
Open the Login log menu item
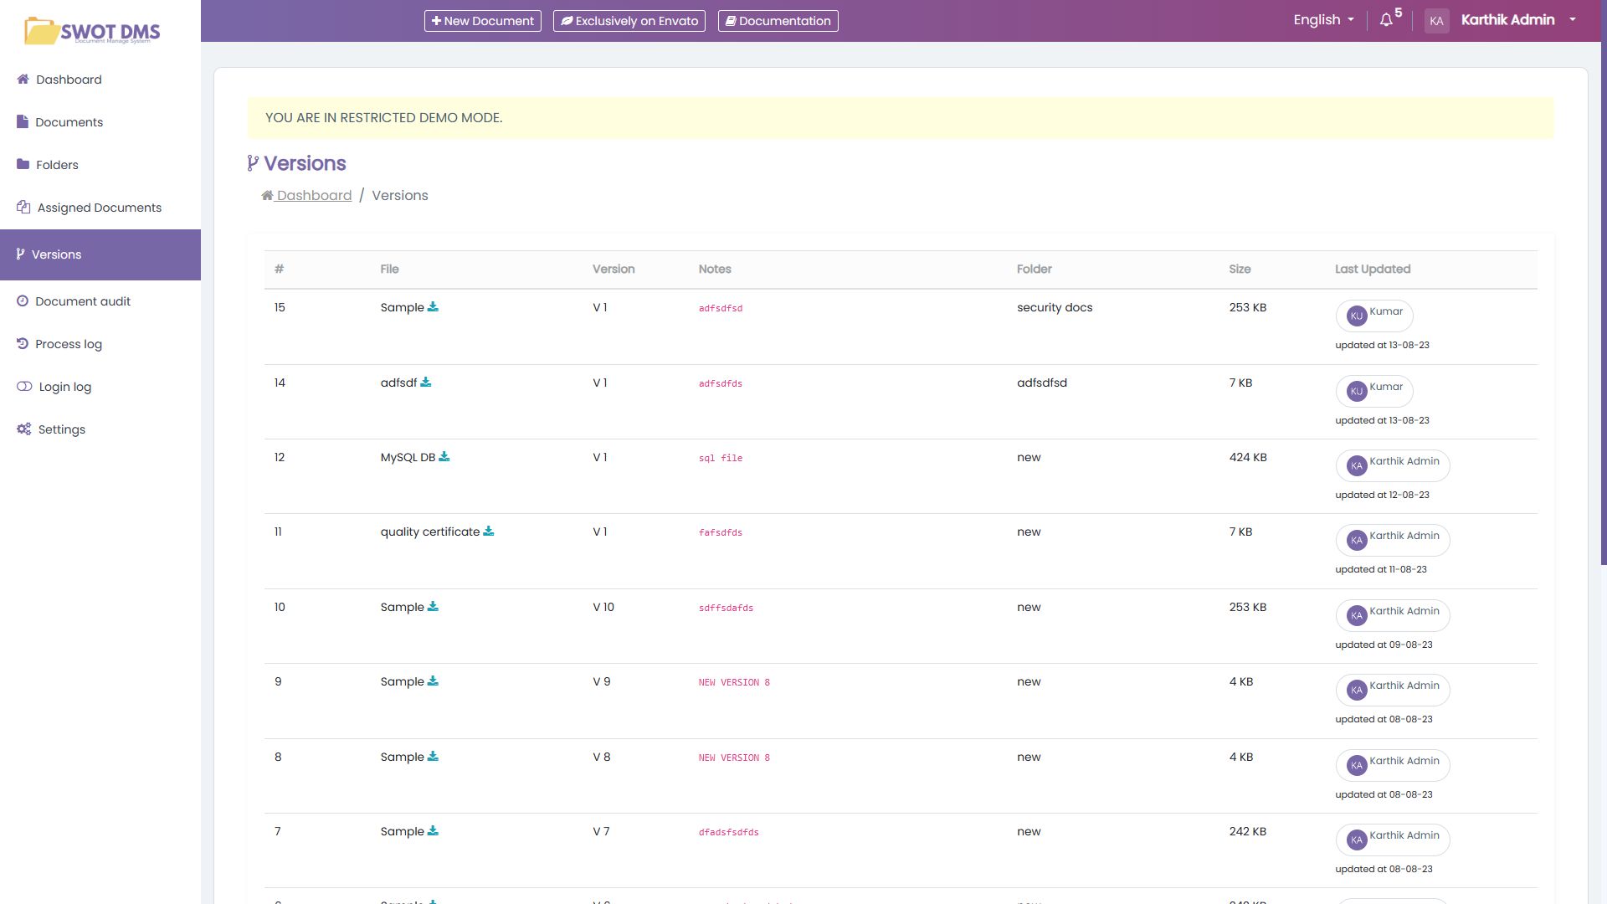click(64, 387)
